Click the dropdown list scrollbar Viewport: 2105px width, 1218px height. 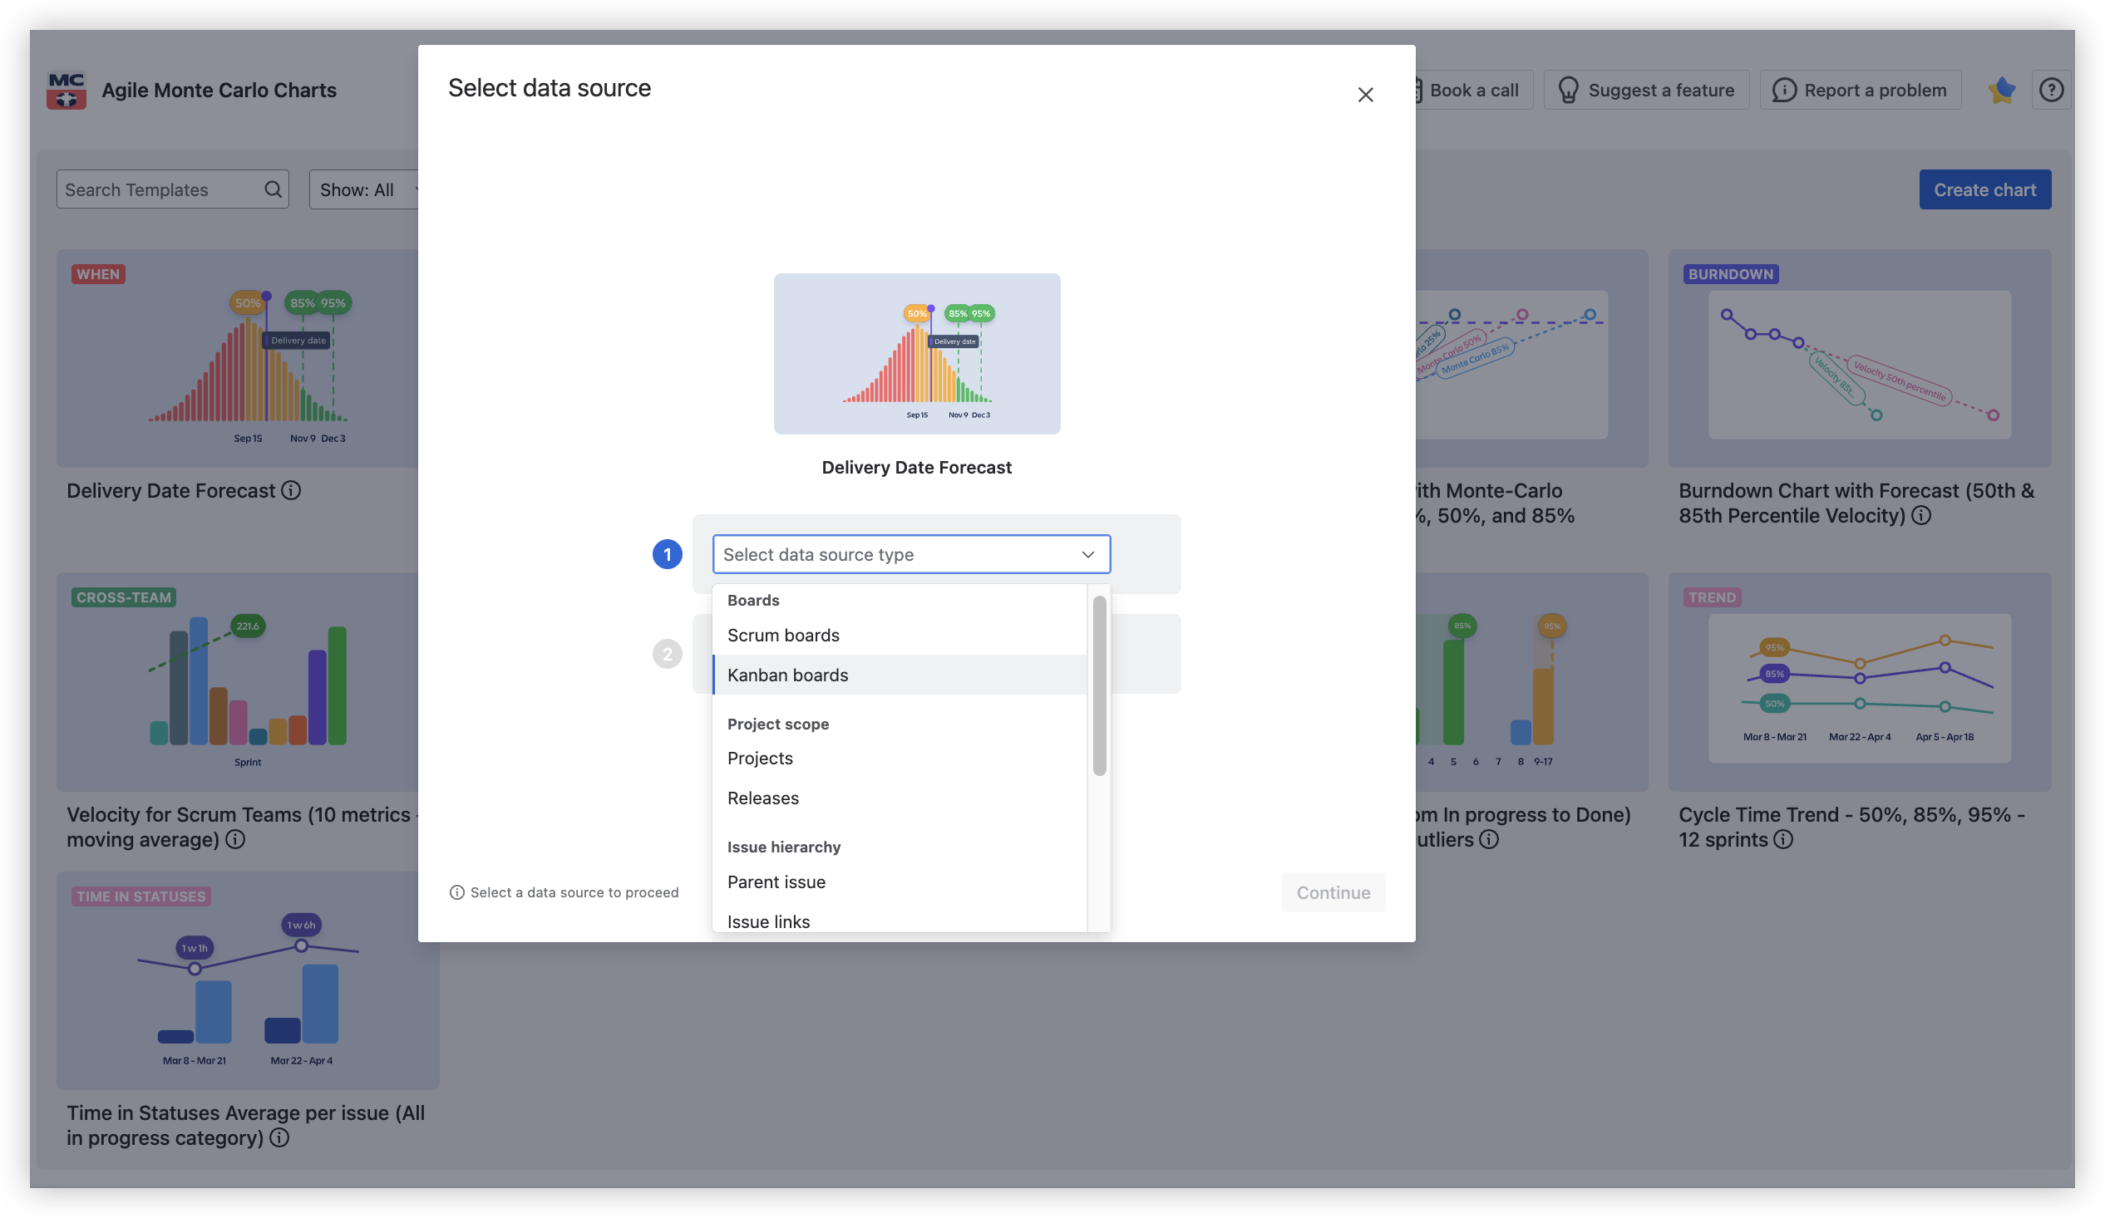pos(1099,685)
